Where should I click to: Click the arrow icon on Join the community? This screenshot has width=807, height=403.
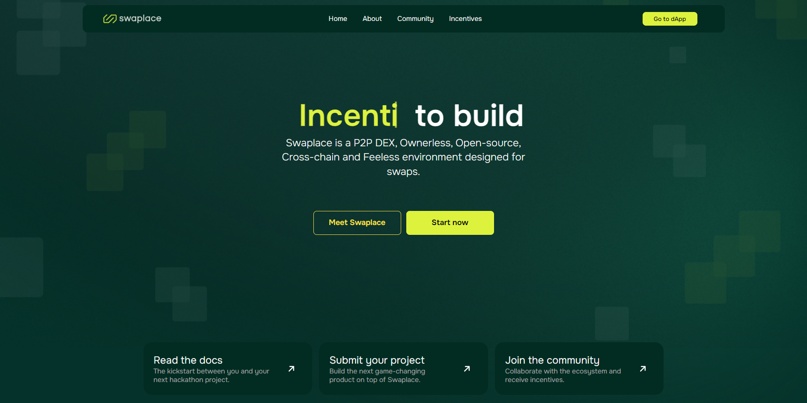[x=643, y=369]
